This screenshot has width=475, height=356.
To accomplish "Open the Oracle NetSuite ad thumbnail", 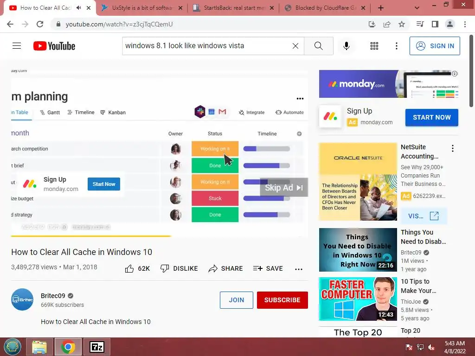I will (358, 182).
